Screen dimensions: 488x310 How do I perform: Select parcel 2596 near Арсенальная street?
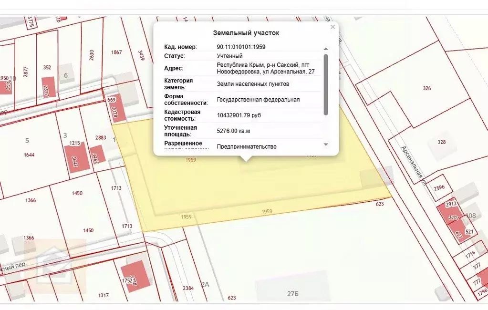click(439, 187)
